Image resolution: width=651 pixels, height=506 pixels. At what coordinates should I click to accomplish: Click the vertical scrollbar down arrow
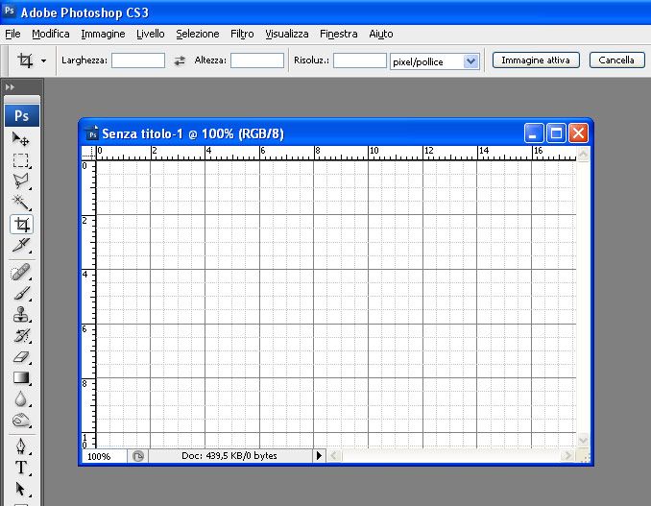click(583, 441)
